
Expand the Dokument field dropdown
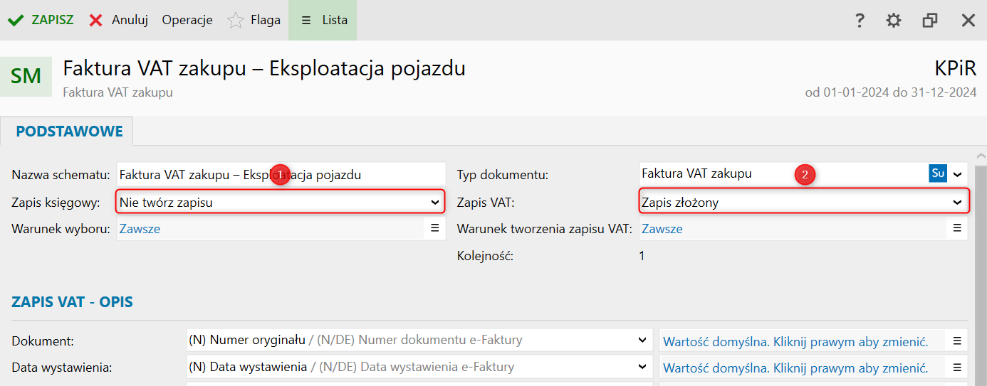pyautogui.click(x=642, y=341)
